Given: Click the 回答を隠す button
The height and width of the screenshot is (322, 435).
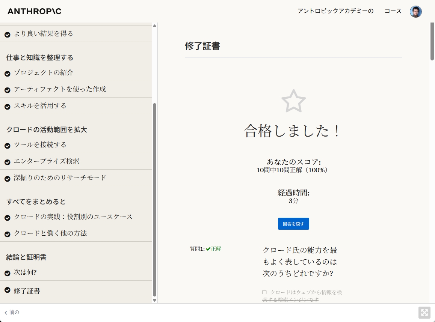Looking at the screenshot, I should [x=293, y=223].
